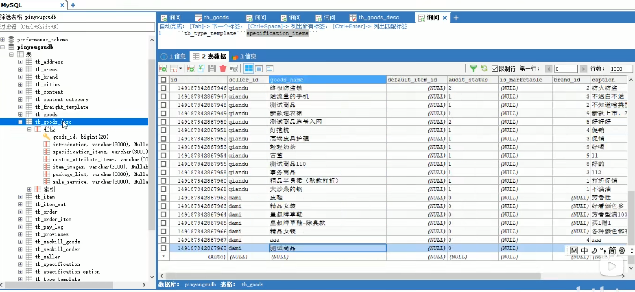635x292 pixels.
Task: Toggle the 限制行 checkbox
Action: click(495, 69)
